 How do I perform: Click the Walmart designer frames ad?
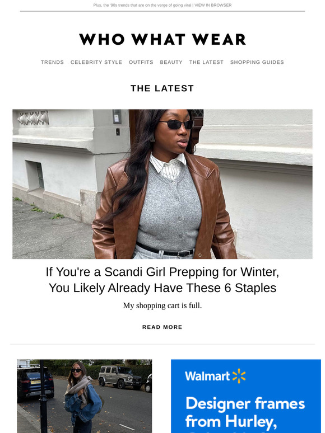[x=246, y=396]
